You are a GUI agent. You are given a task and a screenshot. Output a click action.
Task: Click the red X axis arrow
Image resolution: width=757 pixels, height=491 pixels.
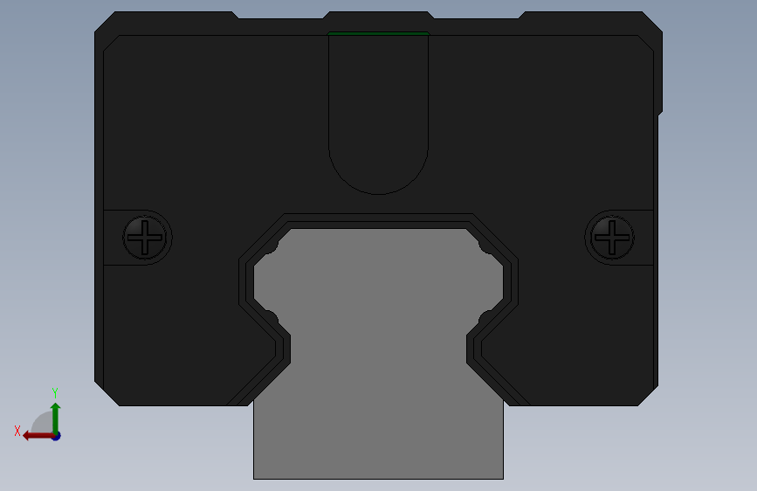(x=38, y=436)
